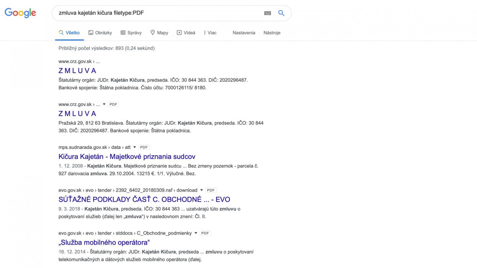Open the Správy news tab
The image size is (477, 268).
coord(131,33)
